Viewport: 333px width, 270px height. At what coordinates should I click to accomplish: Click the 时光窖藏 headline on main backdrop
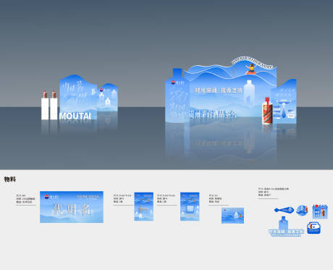[x=218, y=90]
